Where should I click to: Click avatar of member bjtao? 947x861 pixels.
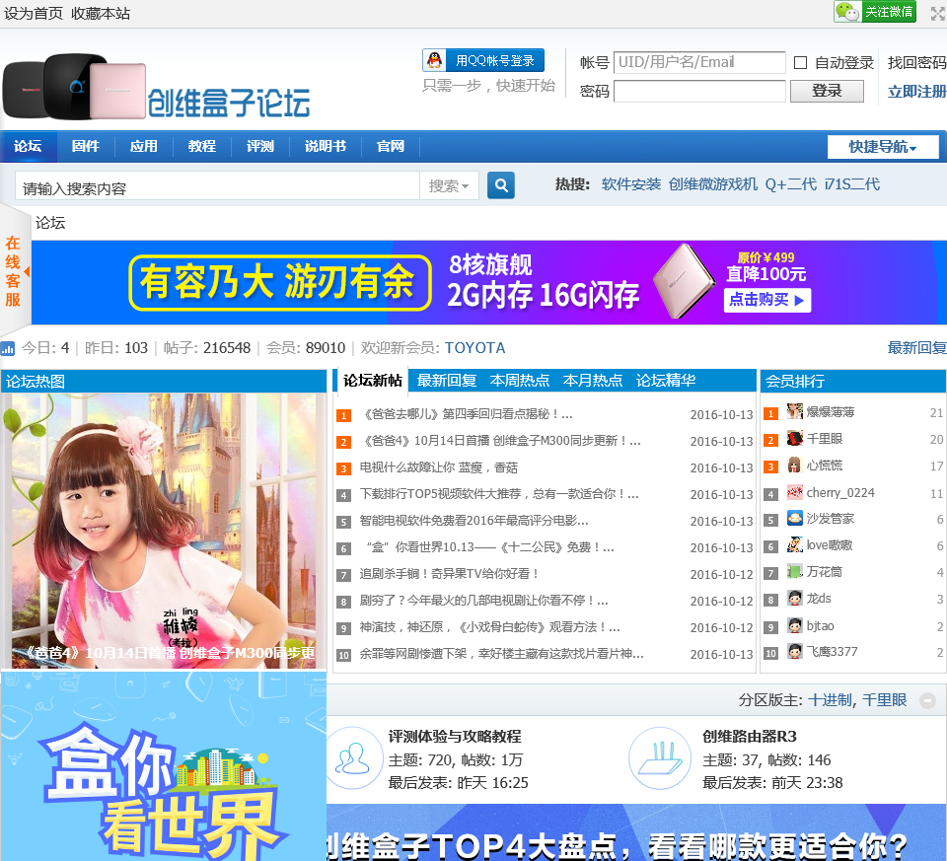click(795, 625)
